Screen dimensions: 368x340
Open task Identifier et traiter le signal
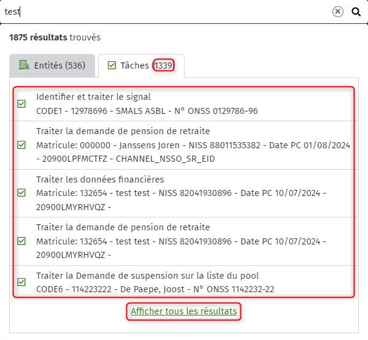[x=184, y=104]
